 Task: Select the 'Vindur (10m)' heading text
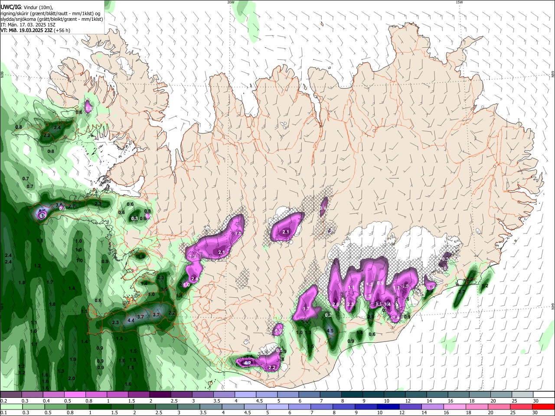click(x=38, y=7)
